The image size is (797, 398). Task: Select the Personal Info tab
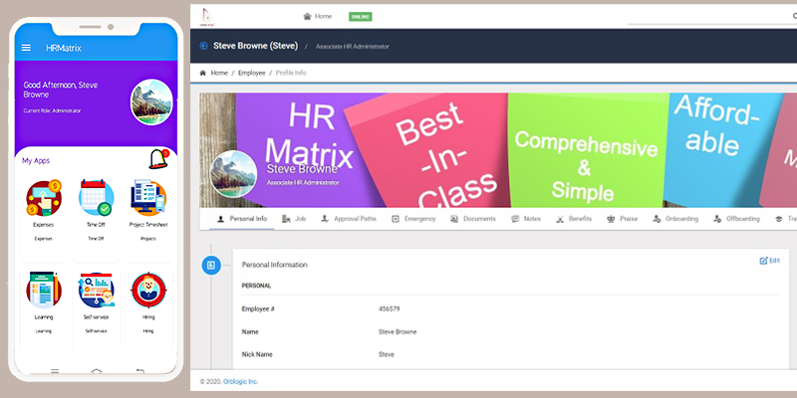point(242,219)
